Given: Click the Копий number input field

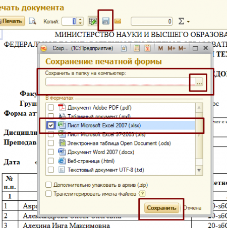Looking at the screenshot, I should (69, 21).
